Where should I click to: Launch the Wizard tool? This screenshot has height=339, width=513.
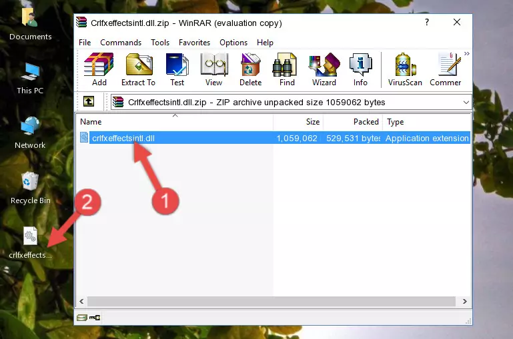pos(324,69)
